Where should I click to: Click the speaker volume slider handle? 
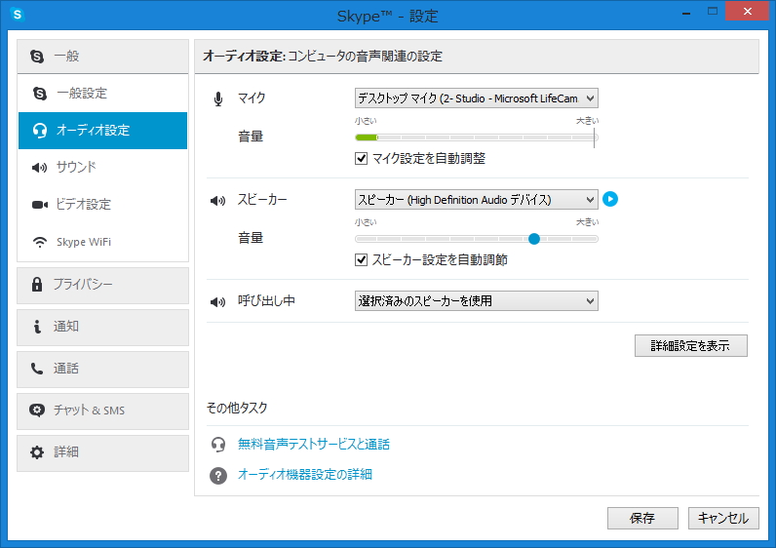point(534,239)
